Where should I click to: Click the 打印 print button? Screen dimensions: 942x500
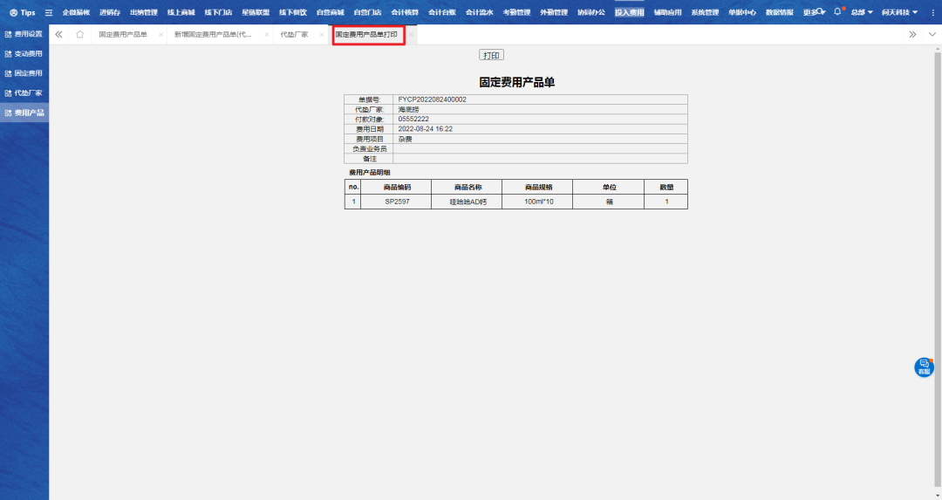491,55
